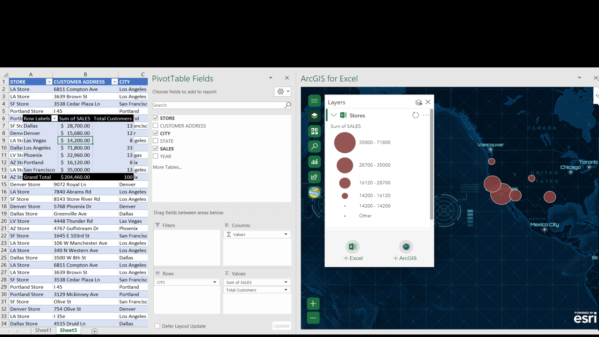Zoom in on the map with plus button
This screenshot has width=599, height=337.
click(313, 304)
